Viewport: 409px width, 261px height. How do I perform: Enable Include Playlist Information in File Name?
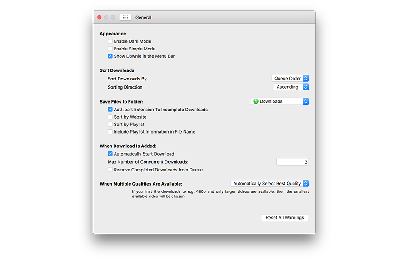(x=110, y=132)
